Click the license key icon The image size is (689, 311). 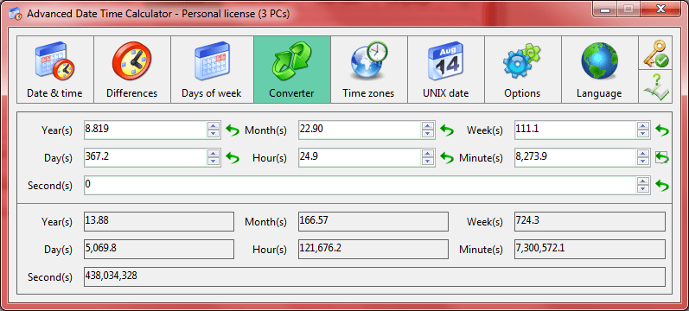point(655,53)
